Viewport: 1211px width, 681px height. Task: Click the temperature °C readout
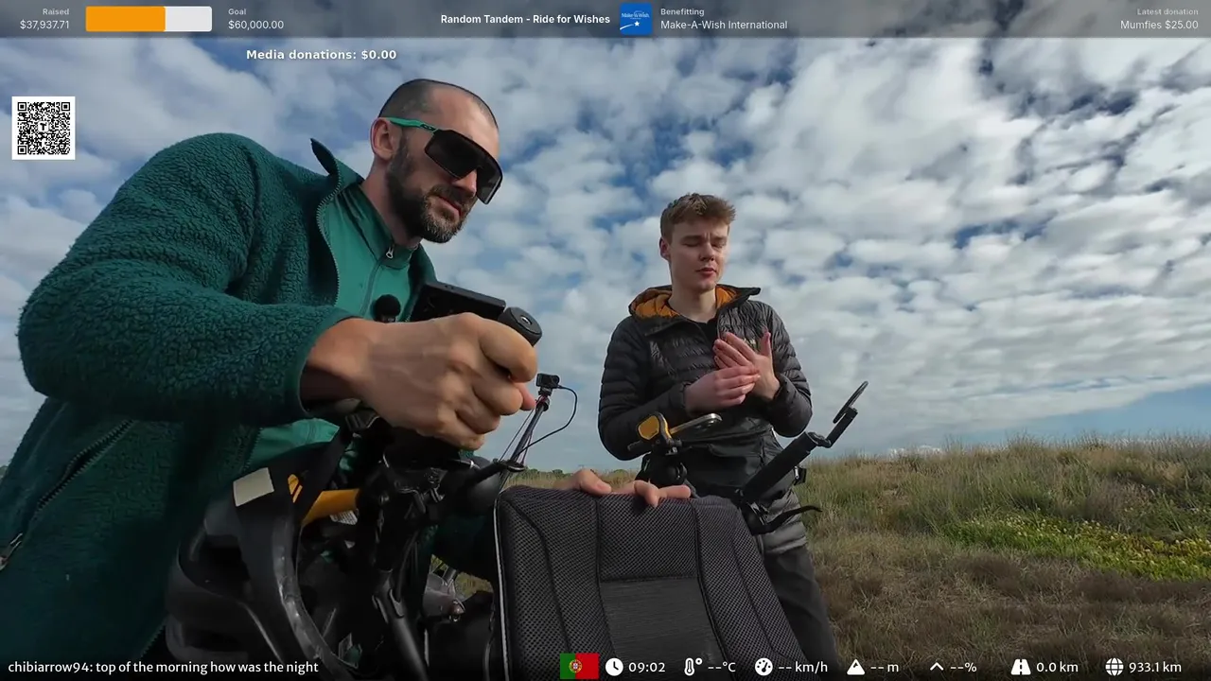click(x=721, y=667)
